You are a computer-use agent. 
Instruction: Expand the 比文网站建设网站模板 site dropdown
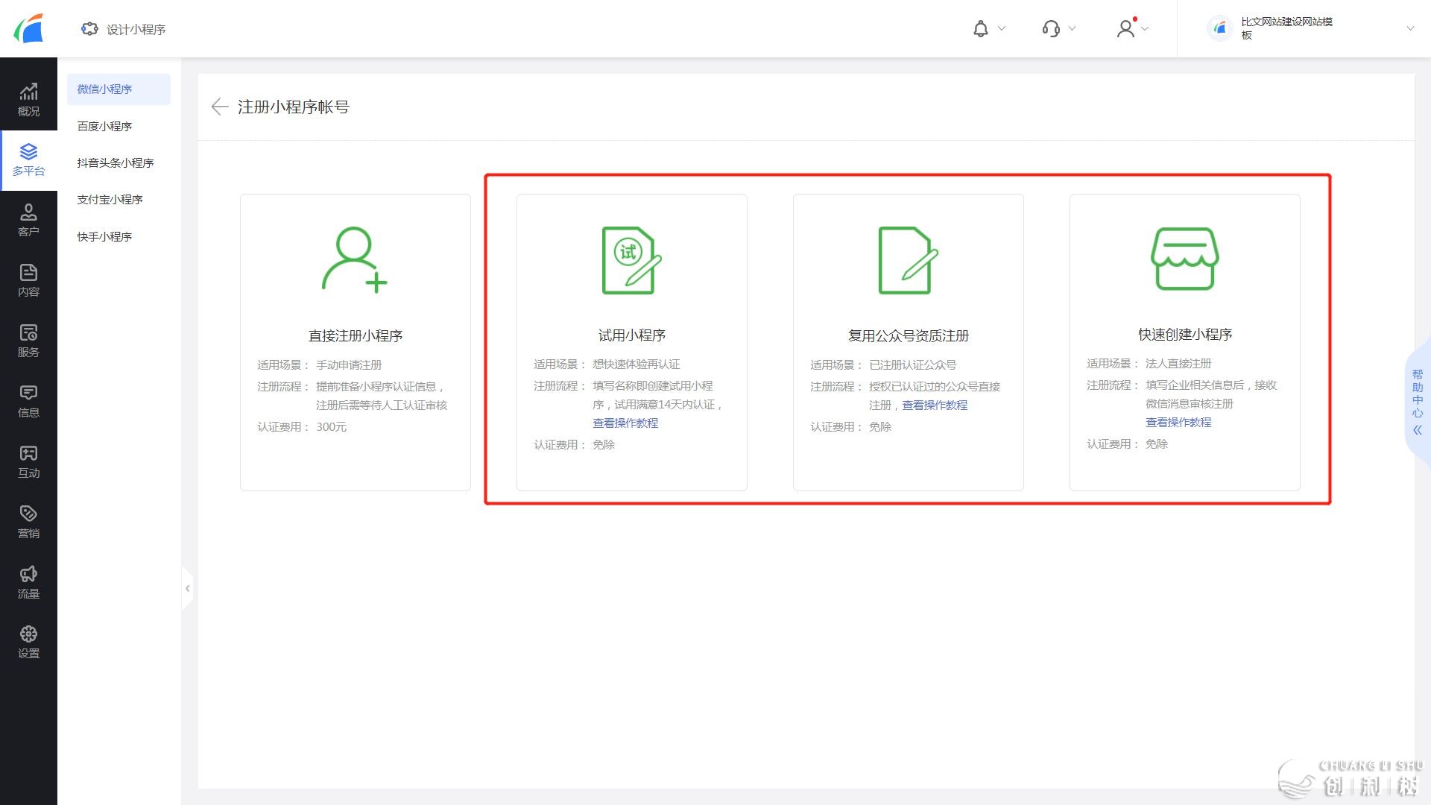pyautogui.click(x=1409, y=29)
